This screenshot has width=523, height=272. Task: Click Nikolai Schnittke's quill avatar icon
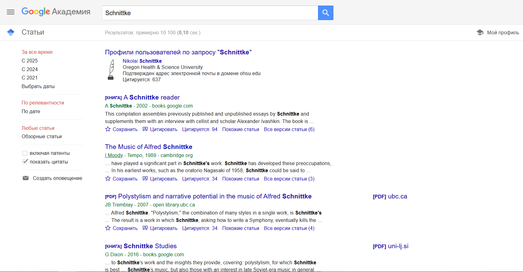[x=111, y=70]
